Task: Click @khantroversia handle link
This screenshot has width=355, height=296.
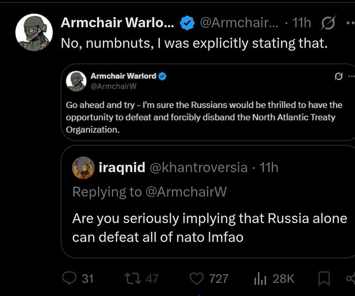Action: point(198,168)
